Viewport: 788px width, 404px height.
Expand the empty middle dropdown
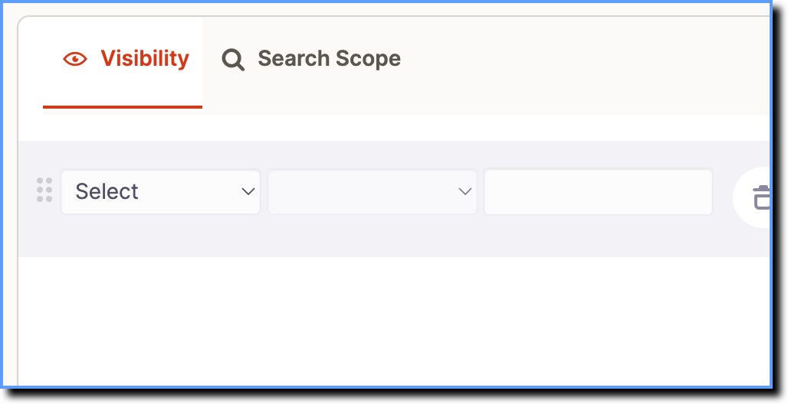tap(373, 192)
